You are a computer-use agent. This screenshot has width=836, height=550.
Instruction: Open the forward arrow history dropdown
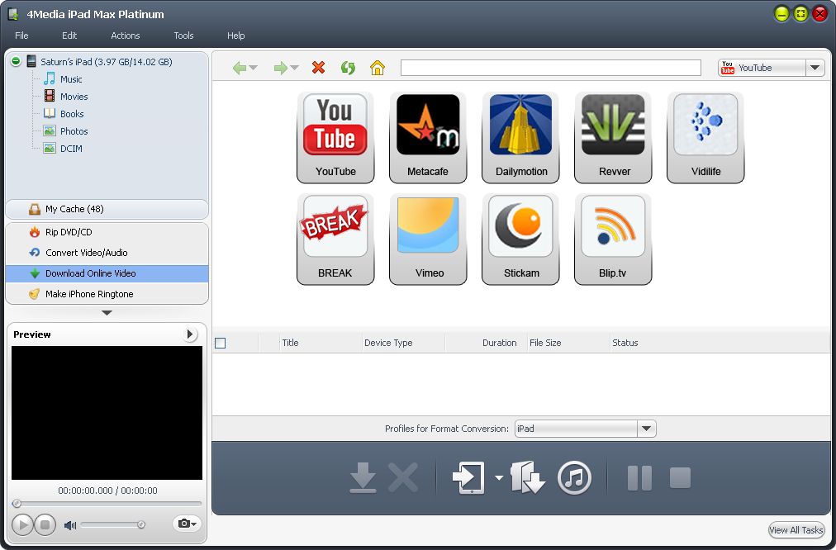coord(294,68)
